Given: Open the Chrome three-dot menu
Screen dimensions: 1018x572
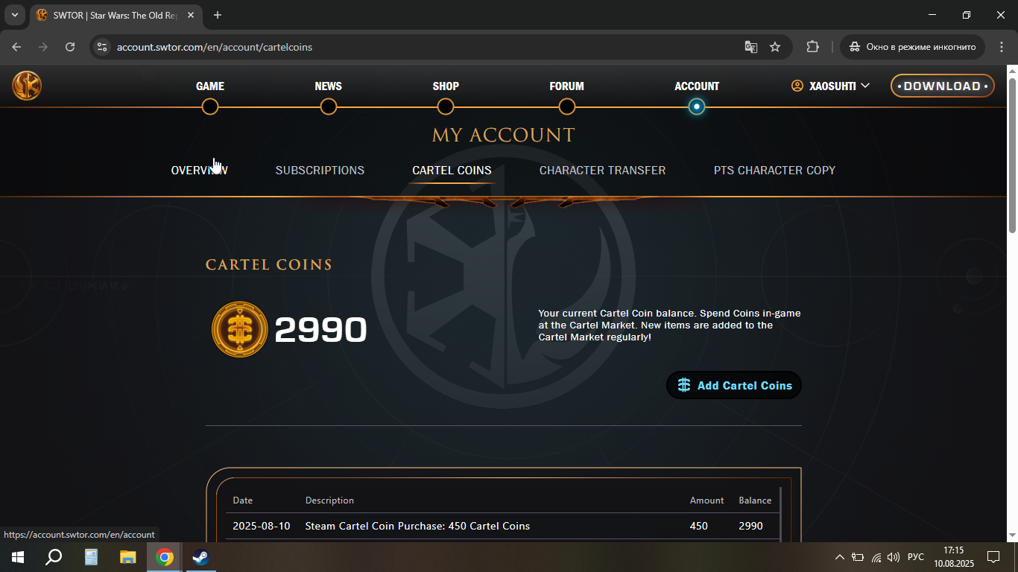Looking at the screenshot, I should (x=1001, y=47).
